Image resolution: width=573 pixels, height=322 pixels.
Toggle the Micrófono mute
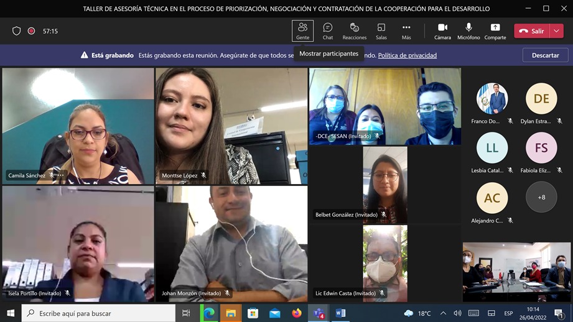[x=468, y=31]
